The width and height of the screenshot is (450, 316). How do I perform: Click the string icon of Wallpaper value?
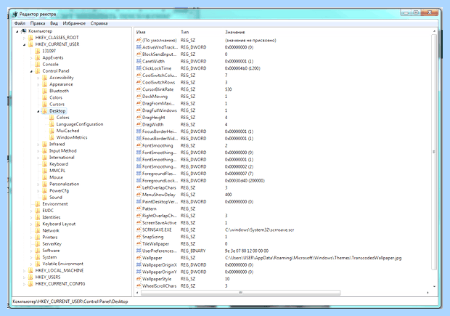click(x=139, y=258)
